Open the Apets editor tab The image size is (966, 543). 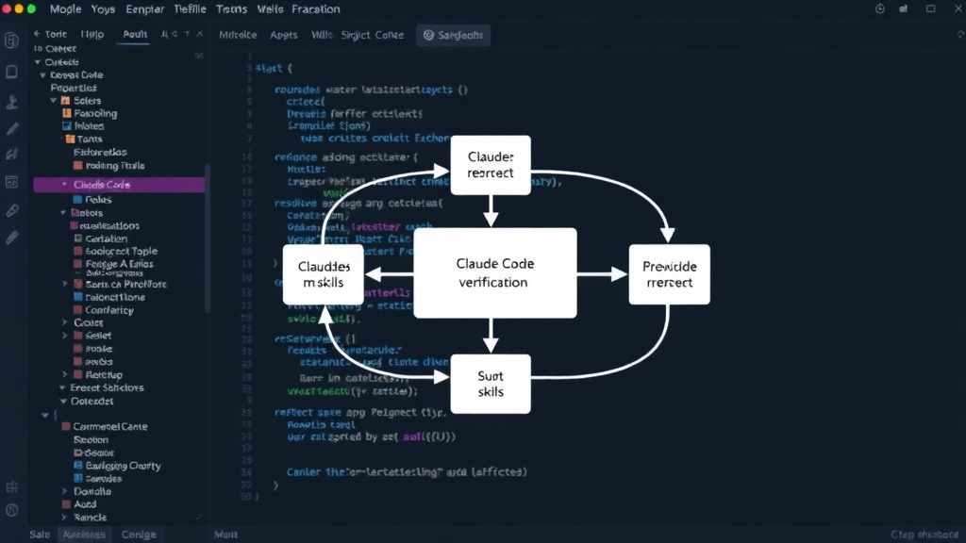pyautogui.click(x=284, y=35)
